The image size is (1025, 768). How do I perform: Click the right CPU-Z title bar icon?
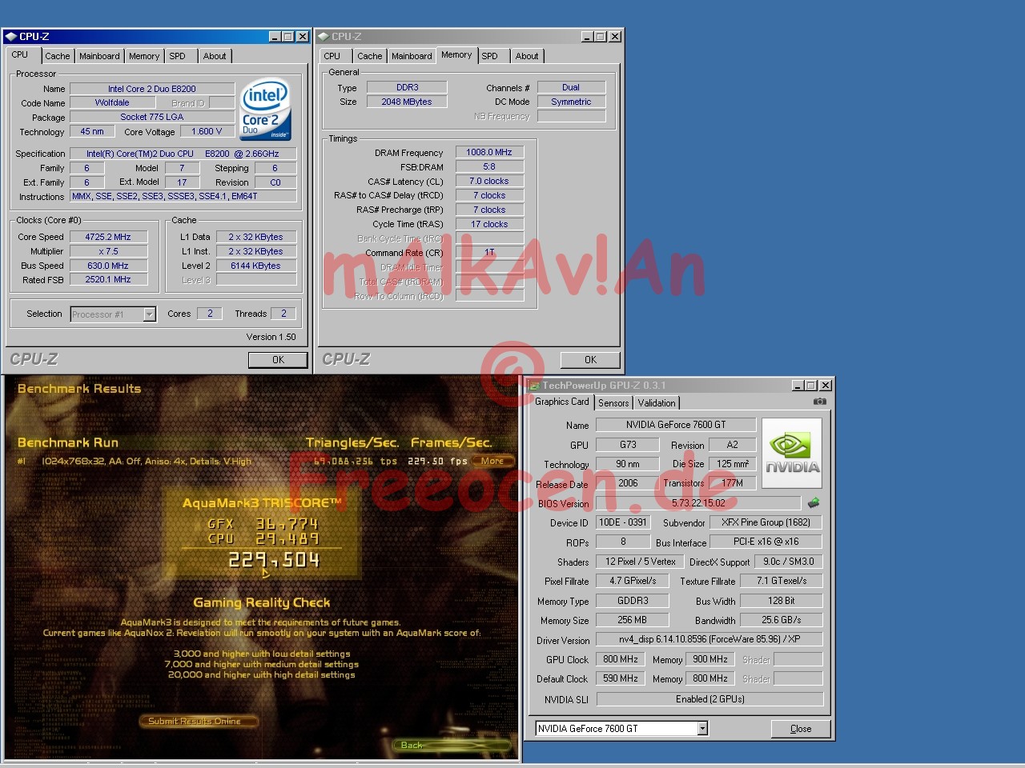tap(323, 37)
